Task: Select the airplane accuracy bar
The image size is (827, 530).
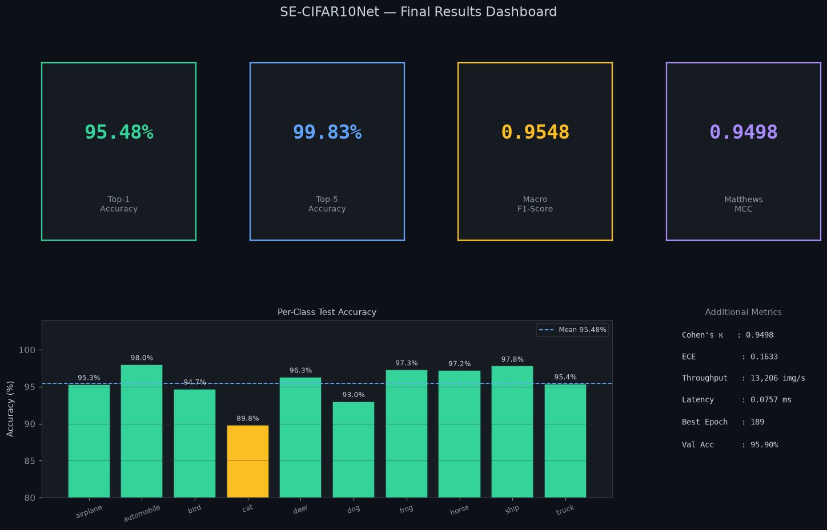Action: point(89,441)
